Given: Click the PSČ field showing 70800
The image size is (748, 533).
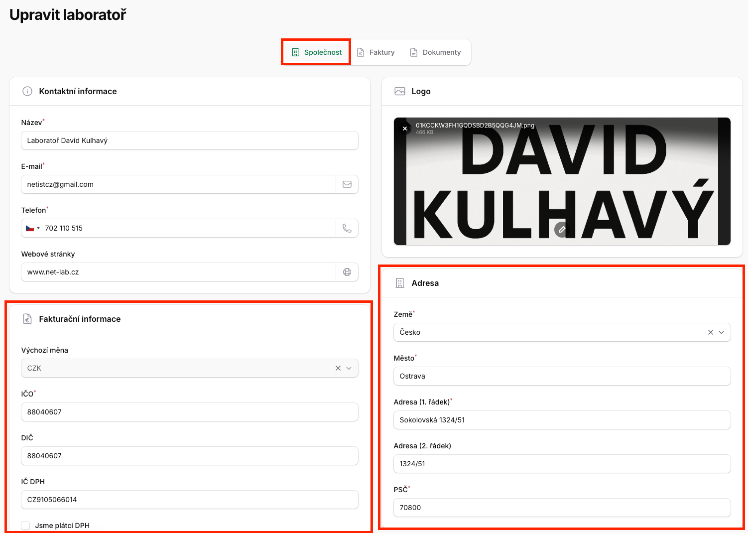Looking at the screenshot, I should pyautogui.click(x=562, y=508).
